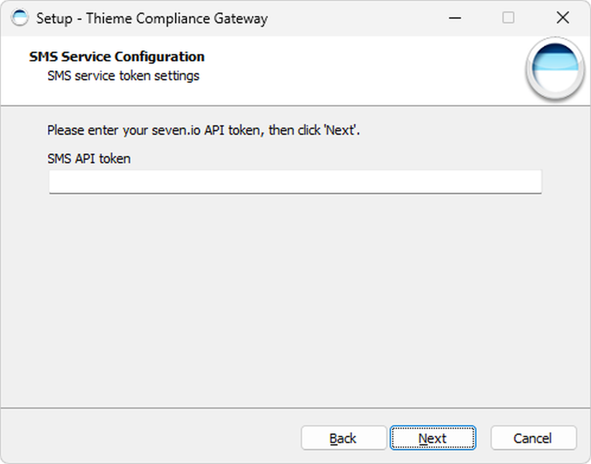Cancel the installation
Image resolution: width=591 pixels, height=464 pixels.
[533, 438]
